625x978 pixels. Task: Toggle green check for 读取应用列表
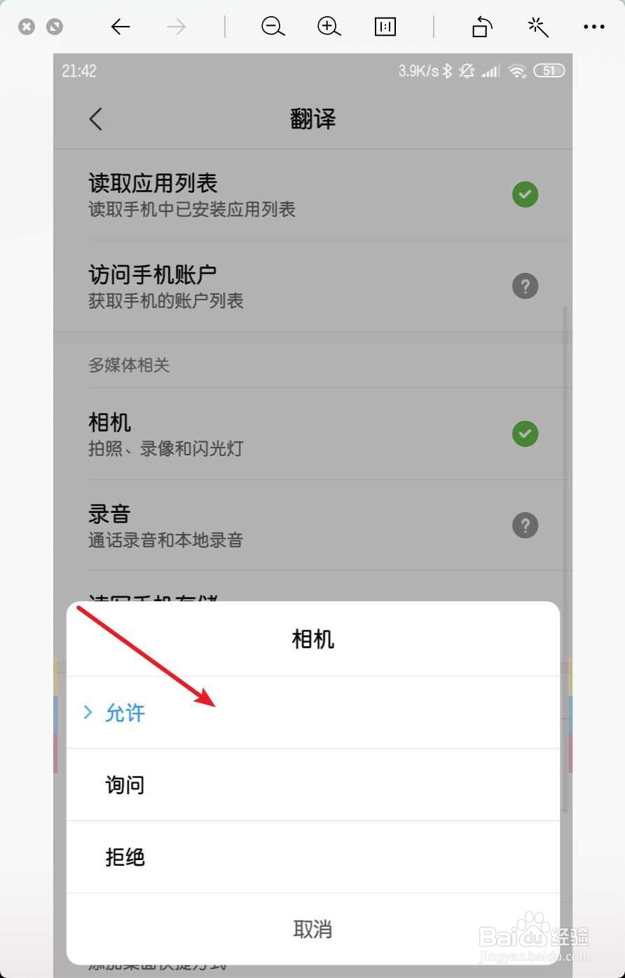(525, 194)
